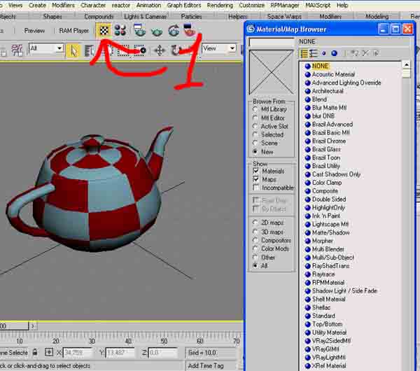420x371 pixels.
Task: Switch to the Lights & Cameras tab
Action: [145, 17]
